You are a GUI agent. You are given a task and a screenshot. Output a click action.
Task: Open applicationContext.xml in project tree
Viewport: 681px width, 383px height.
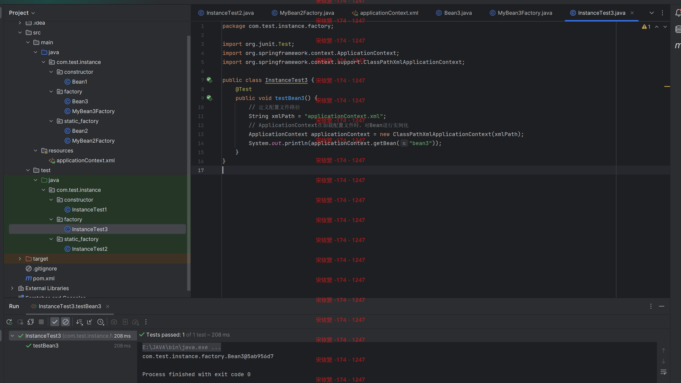(x=86, y=160)
